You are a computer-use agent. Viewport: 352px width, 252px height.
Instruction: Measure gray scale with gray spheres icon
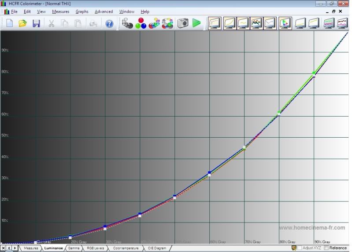(x=127, y=23)
